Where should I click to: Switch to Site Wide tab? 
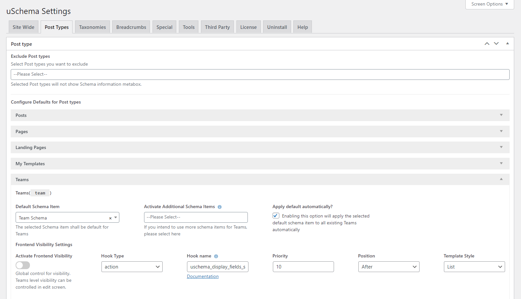[x=23, y=27]
